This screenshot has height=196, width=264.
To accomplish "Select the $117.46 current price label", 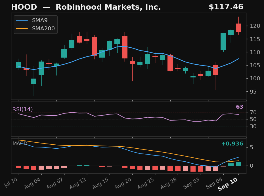I will tap(226, 7).
